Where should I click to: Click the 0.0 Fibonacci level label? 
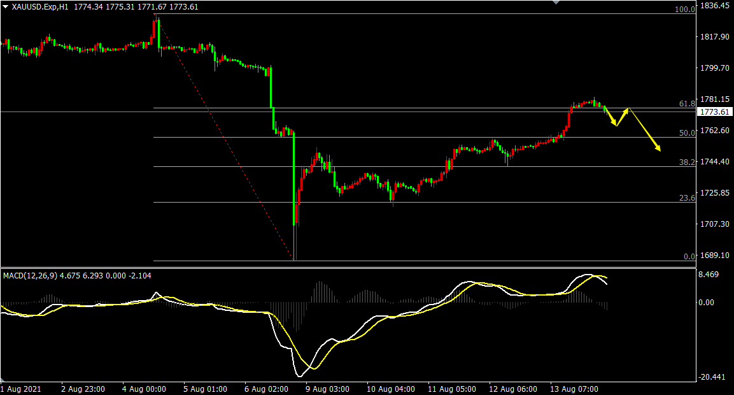tap(689, 257)
